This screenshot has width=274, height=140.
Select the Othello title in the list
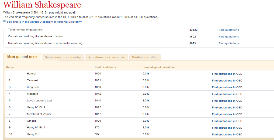pyautogui.click(x=32, y=121)
